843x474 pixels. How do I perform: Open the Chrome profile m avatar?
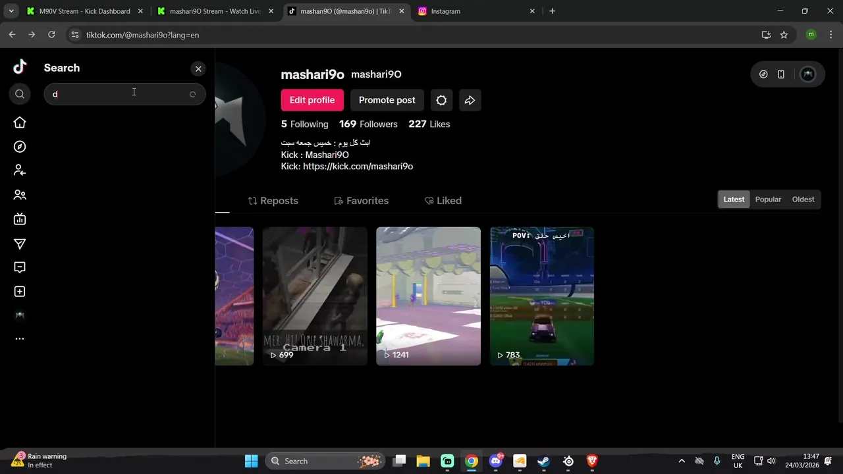click(x=811, y=35)
